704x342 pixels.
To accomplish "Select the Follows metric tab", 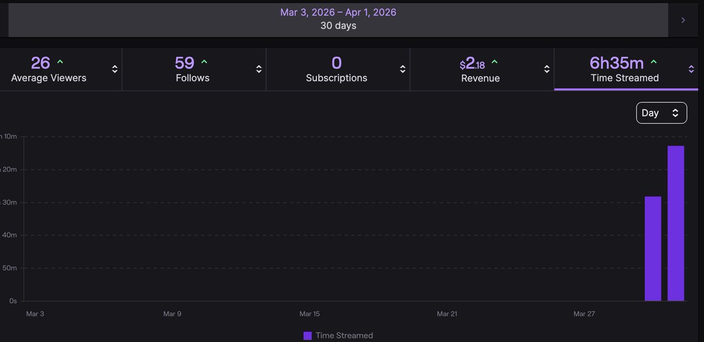I will click(194, 69).
